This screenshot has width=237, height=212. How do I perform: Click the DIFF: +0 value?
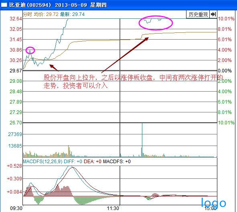click(73, 162)
